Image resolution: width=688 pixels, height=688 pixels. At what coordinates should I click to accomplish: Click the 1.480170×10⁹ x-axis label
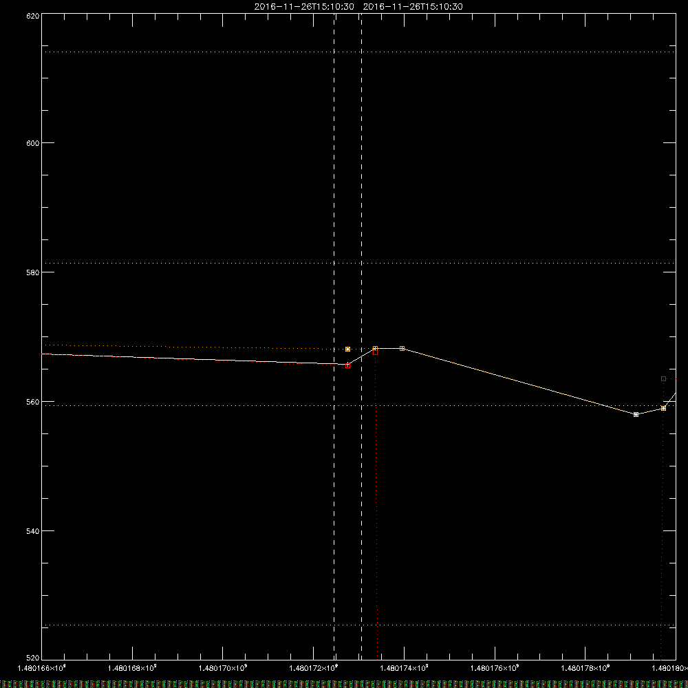pos(223,668)
